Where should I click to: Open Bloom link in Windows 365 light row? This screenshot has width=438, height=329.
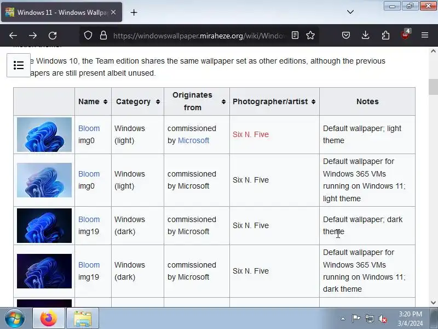89,174
